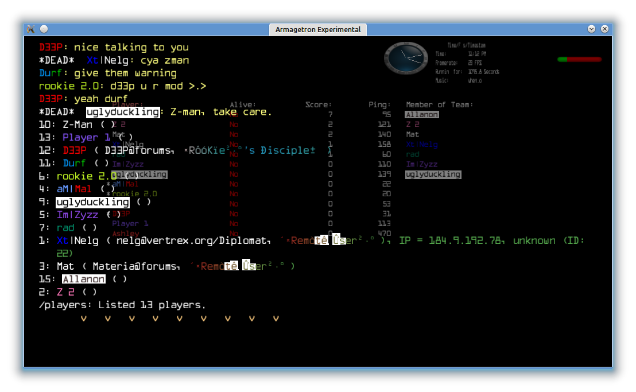The image size is (636, 392).
Task: Click the middle down arrow in the row
Action: pos(180,319)
